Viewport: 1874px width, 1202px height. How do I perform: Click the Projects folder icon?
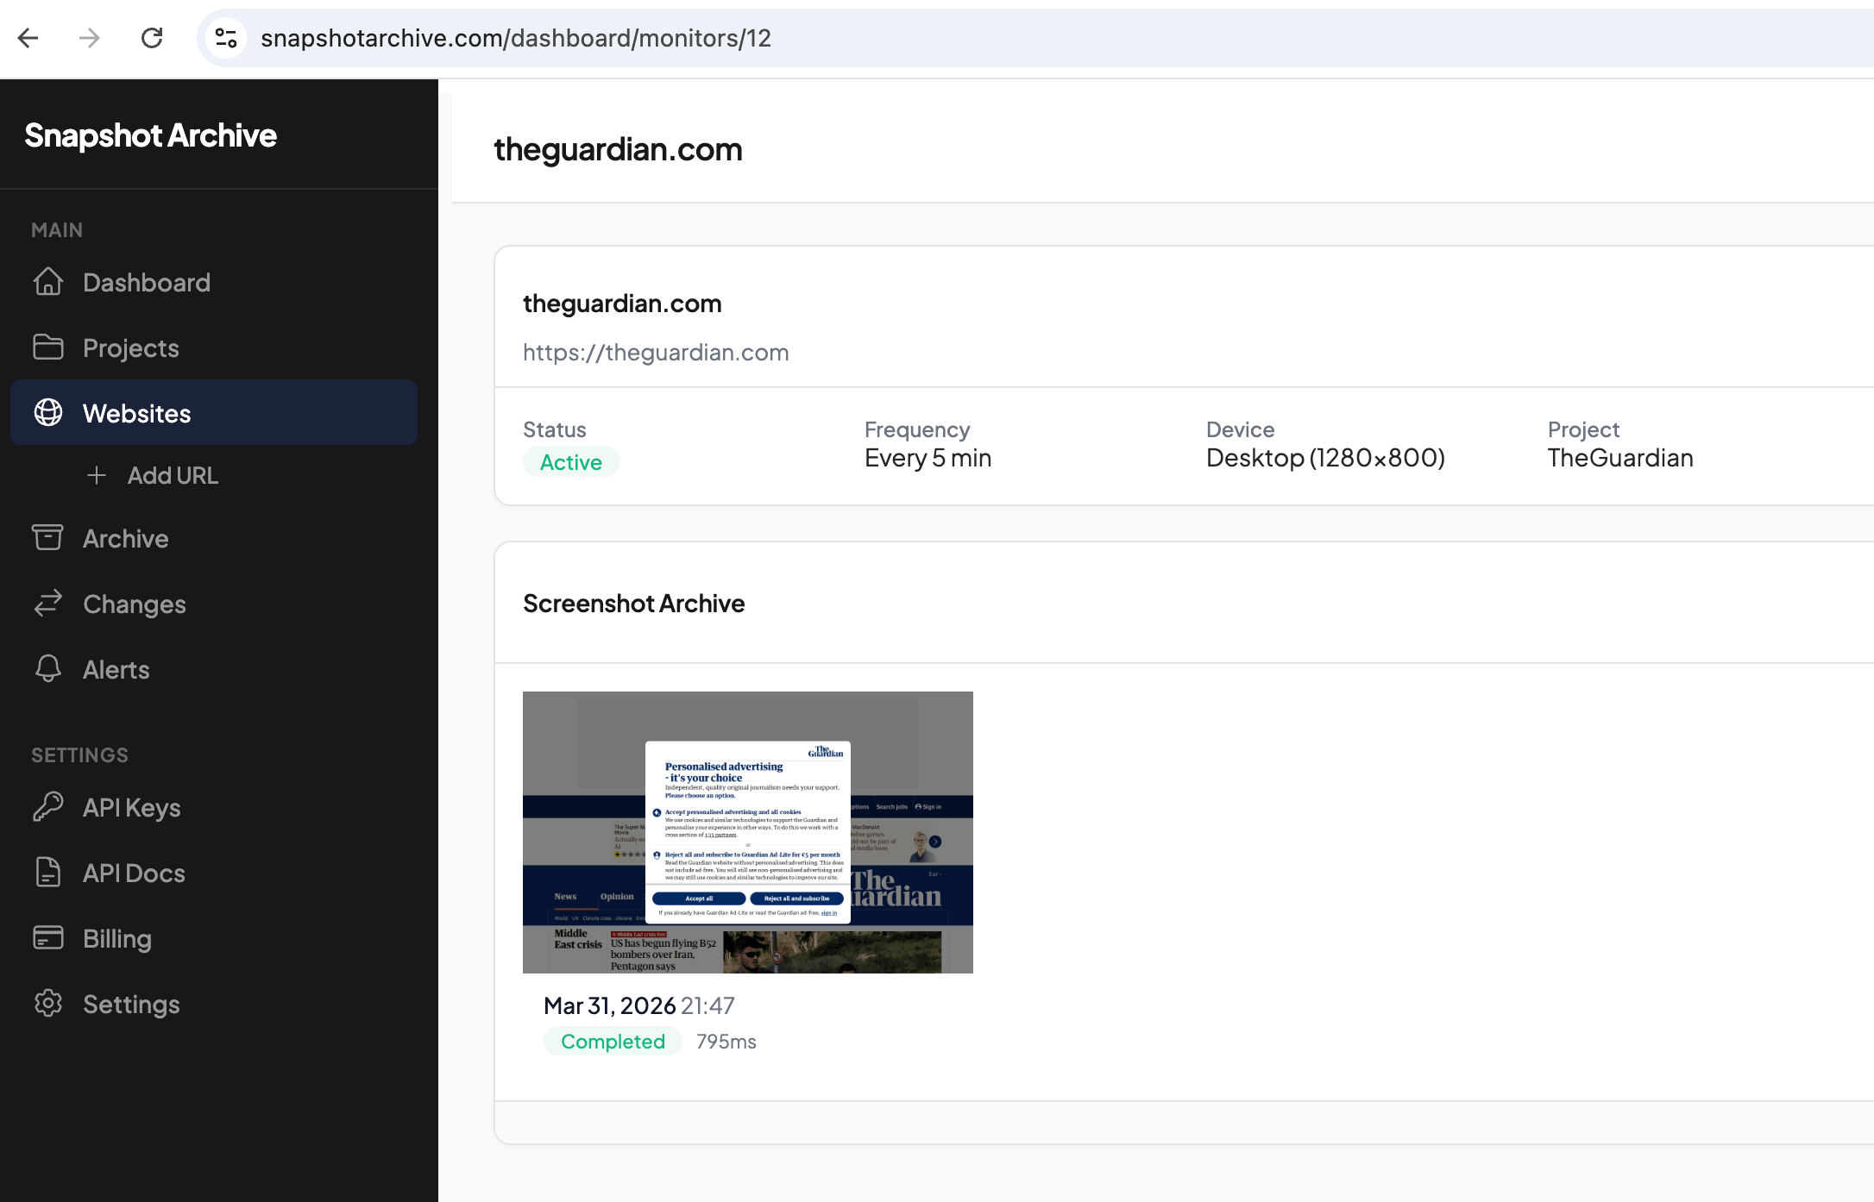point(48,347)
